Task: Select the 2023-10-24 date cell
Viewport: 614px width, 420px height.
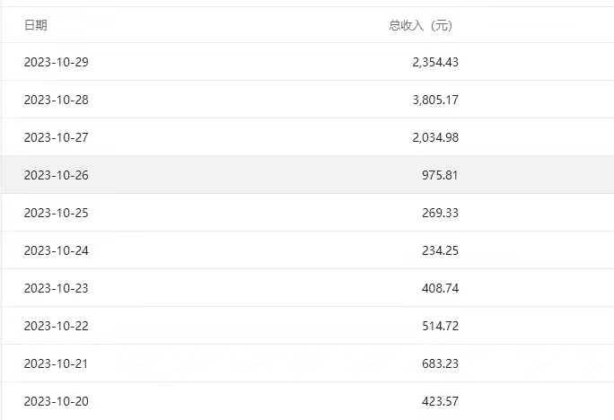Action: pos(57,250)
